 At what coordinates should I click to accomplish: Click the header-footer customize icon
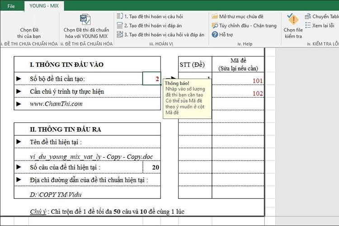(x=215, y=25)
